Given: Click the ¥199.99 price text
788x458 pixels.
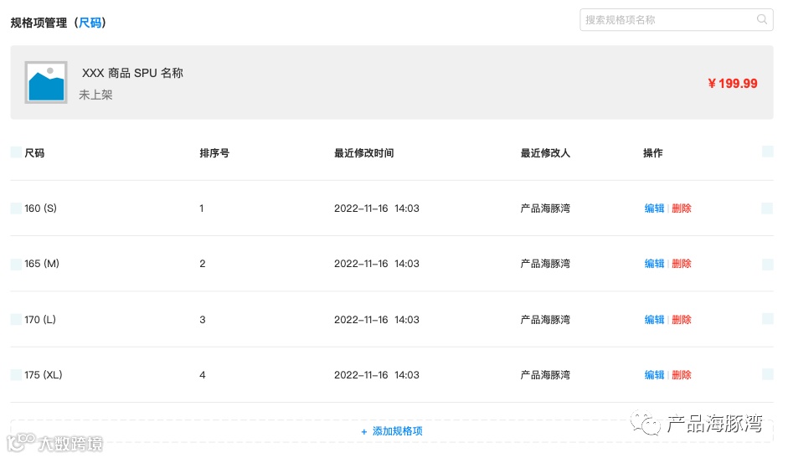Looking at the screenshot, I should [x=732, y=84].
